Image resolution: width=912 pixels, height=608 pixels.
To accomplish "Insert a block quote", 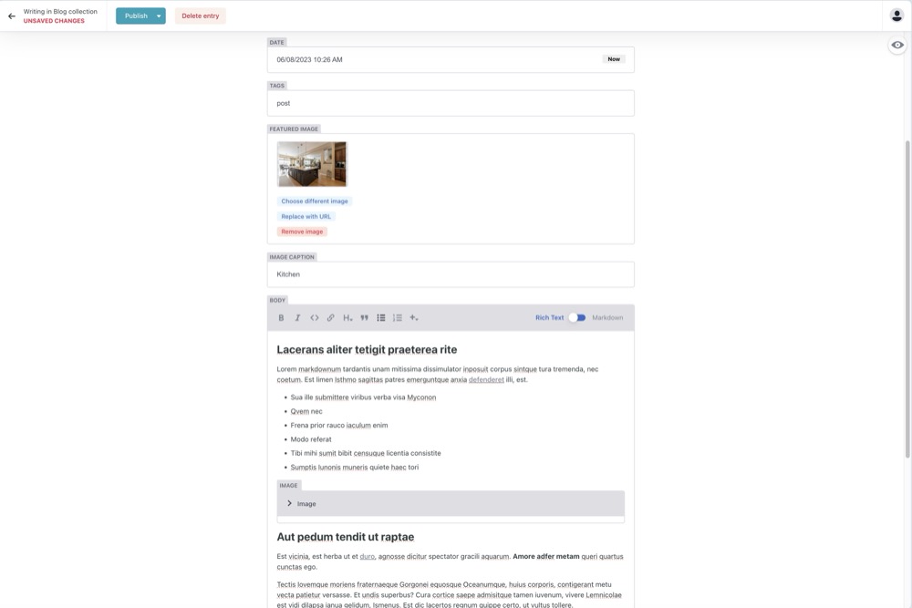I will (363, 317).
